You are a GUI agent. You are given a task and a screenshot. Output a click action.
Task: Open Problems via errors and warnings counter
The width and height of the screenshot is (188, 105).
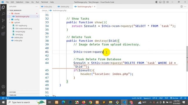[x=6, y=98]
